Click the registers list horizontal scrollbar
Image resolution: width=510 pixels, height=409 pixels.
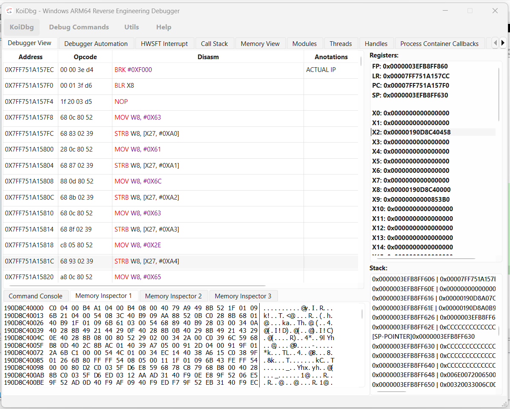coord(426,258)
